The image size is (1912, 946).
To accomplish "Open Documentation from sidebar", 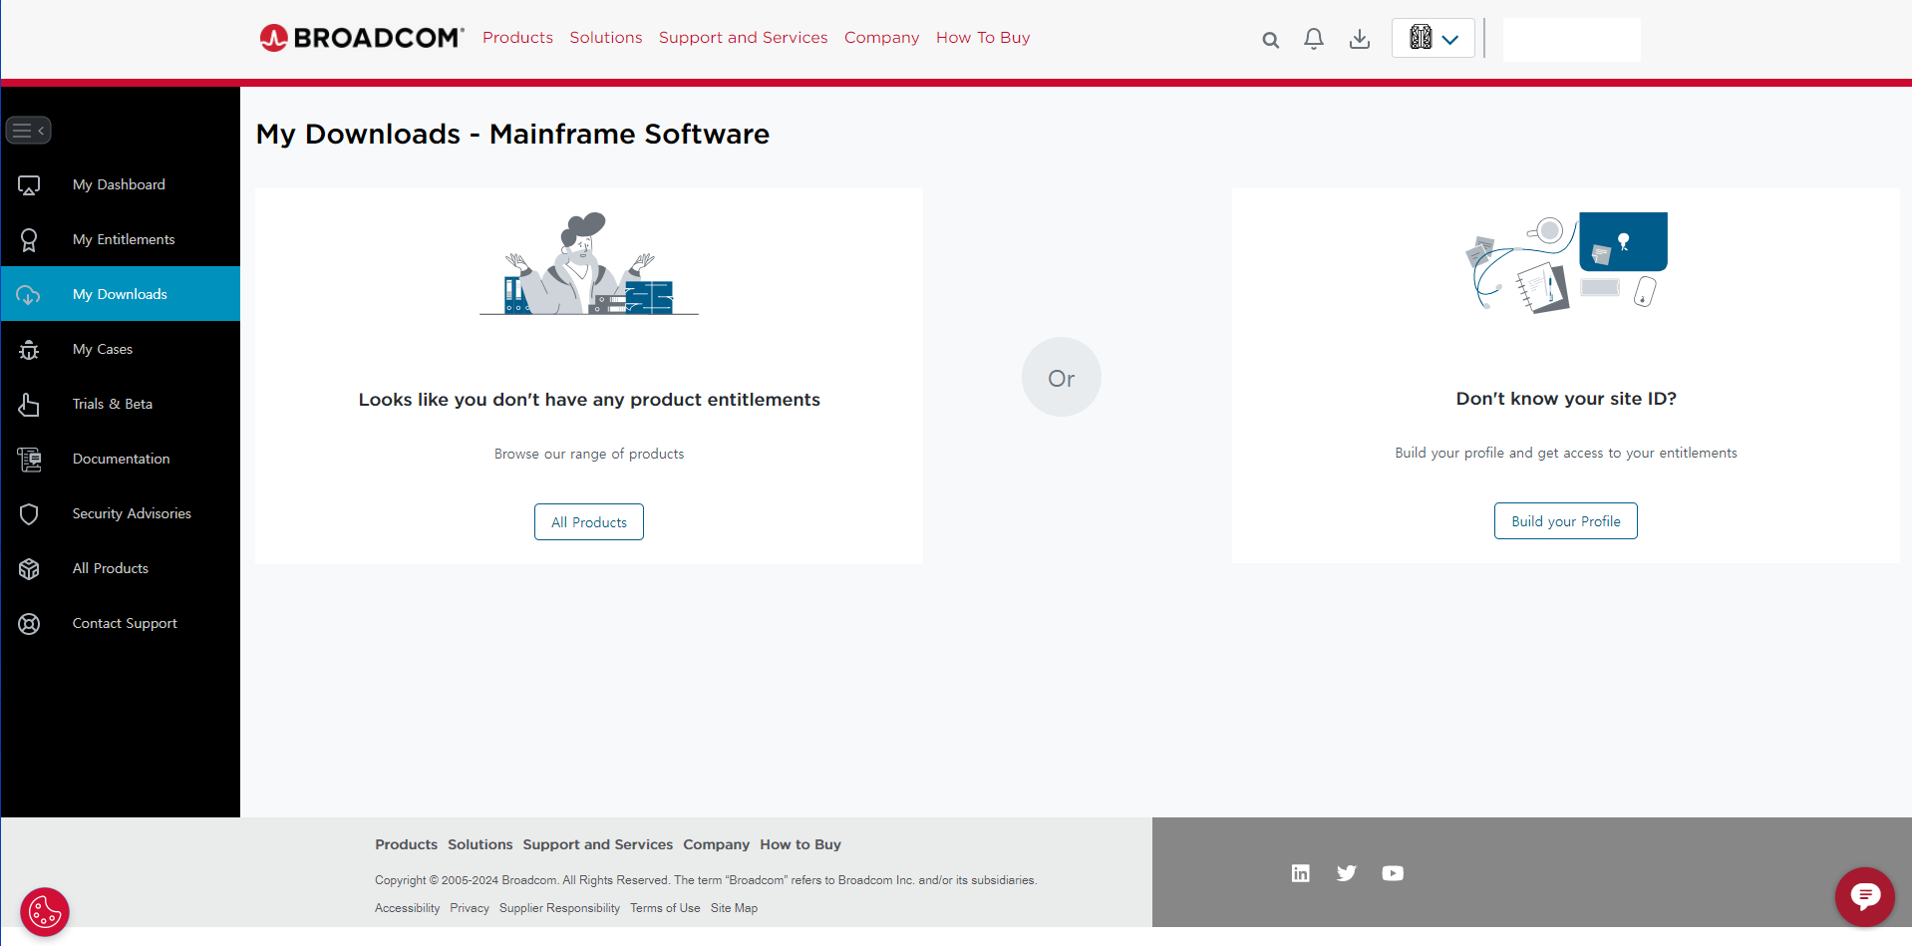I will [x=121, y=459].
